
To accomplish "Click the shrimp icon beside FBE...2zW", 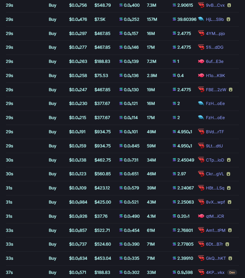I will (x=201, y=90).
